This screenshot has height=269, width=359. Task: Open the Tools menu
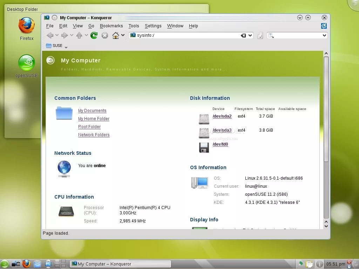134,26
